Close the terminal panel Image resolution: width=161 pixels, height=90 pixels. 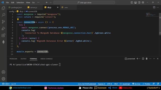[x=158, y=59]
